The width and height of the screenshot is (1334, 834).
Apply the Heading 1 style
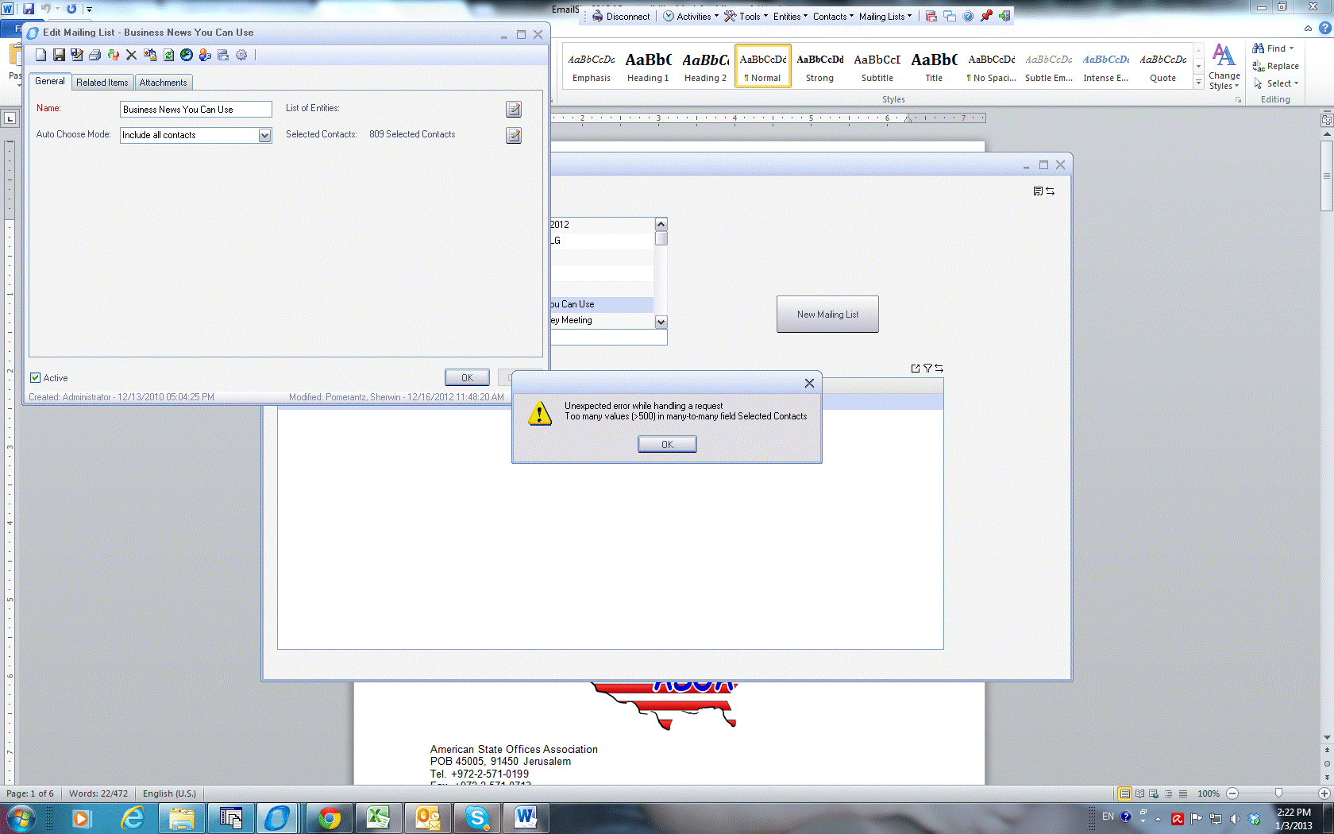[648, 67]
